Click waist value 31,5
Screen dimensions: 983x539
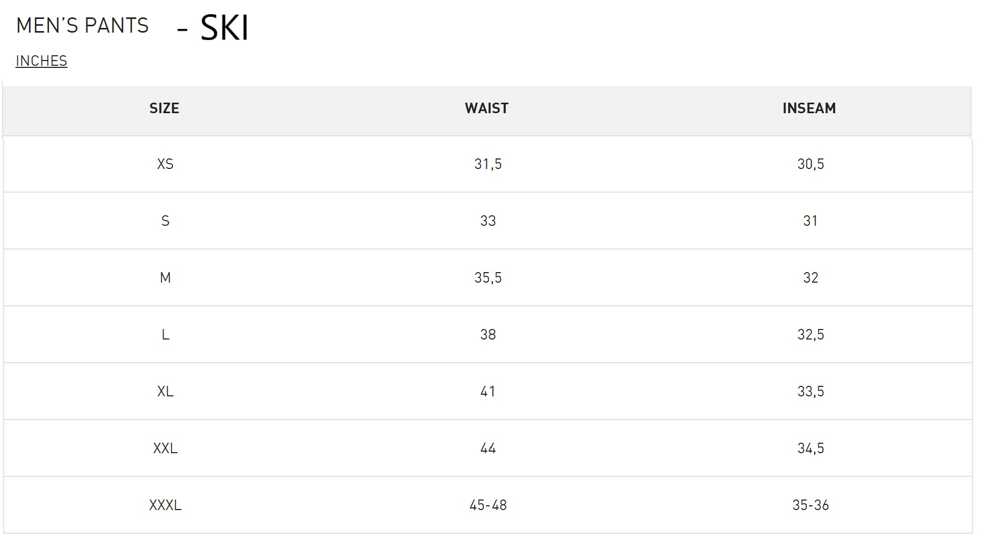(488, 164)
